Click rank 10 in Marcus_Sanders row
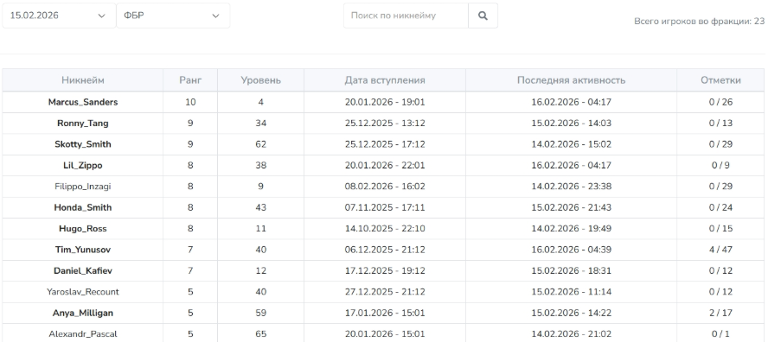This screenshot has width=768, height=355. pos(190,102)
